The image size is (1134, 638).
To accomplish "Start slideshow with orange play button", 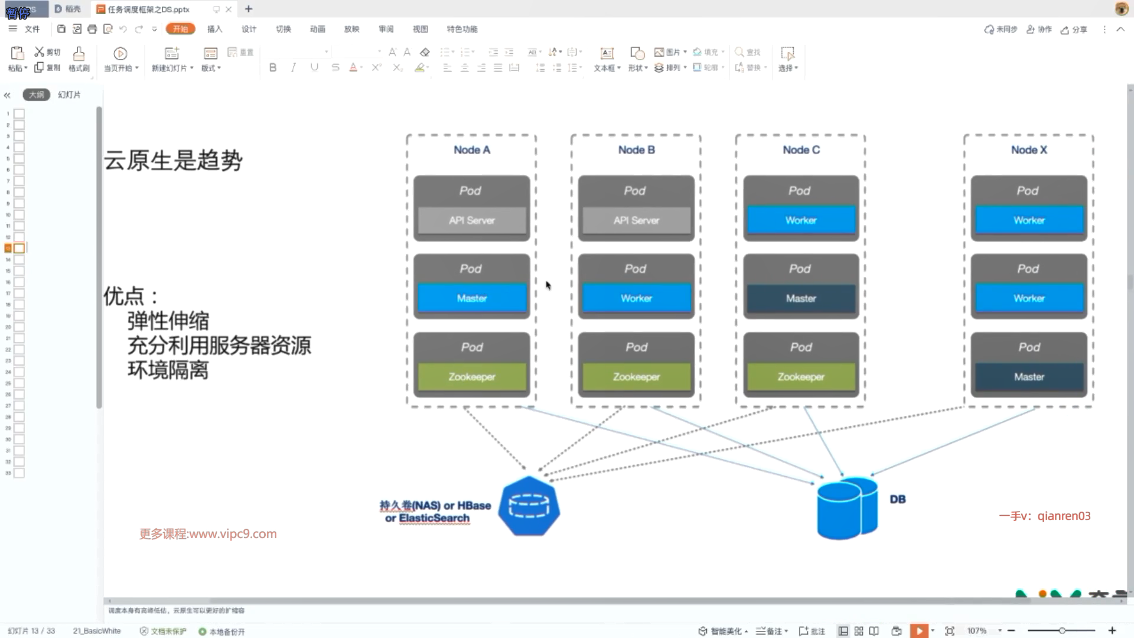I will point(919,631).
